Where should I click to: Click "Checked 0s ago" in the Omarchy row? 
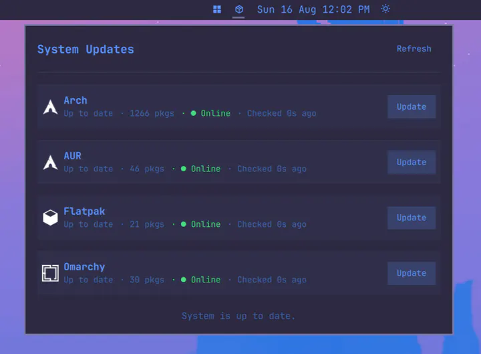pyautogui.click(x=272, y=280)
